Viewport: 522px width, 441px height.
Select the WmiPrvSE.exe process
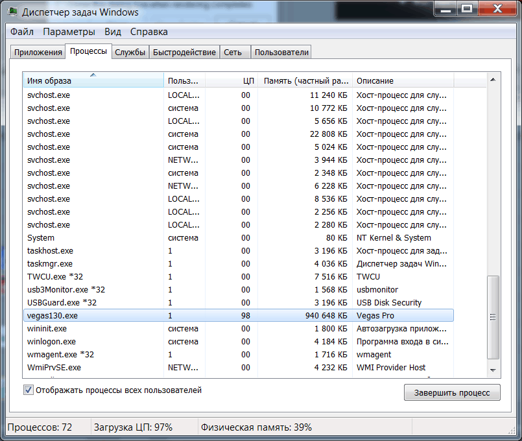pyautogui.click(x=239, y=368)
